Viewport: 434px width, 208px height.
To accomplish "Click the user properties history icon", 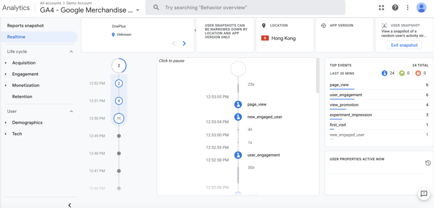I will [428, 163].
